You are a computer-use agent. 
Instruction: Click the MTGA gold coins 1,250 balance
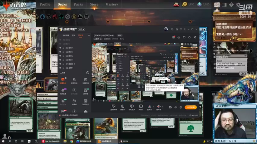point(188,4)
